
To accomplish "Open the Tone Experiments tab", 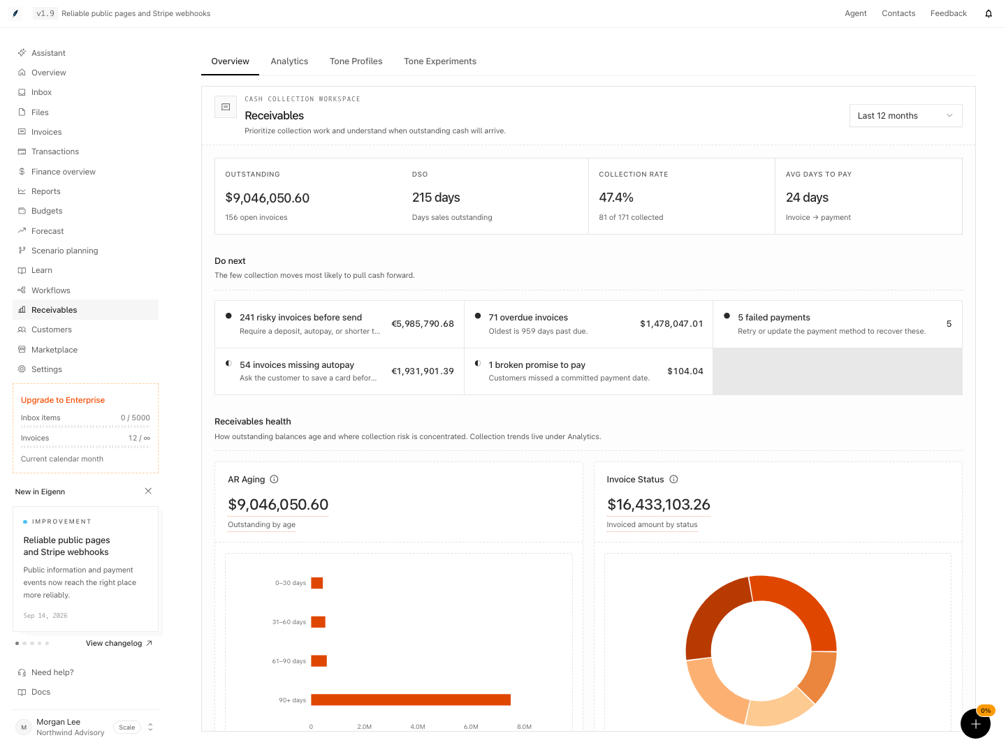I will tap(440, 61).
